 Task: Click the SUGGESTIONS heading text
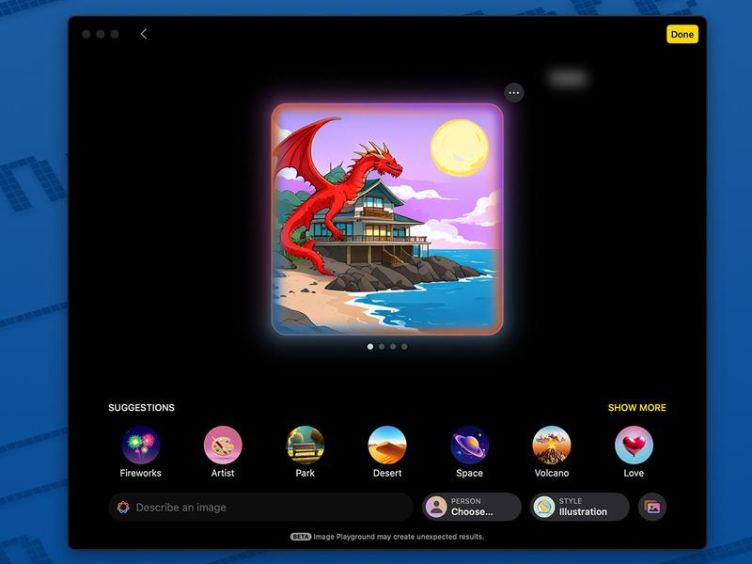pos(142,408)
